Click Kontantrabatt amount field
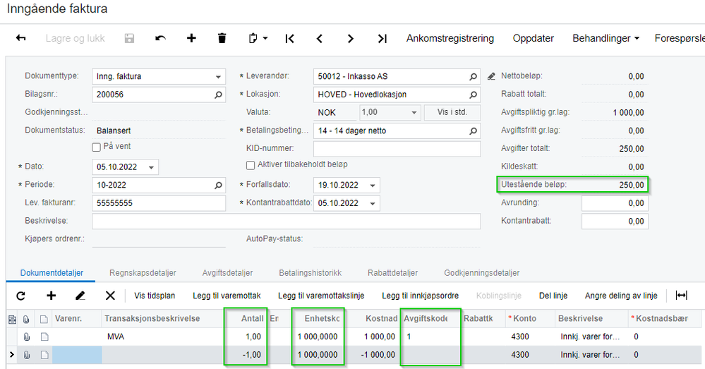Screen dimensions: 705x369 tap(615, 221)
